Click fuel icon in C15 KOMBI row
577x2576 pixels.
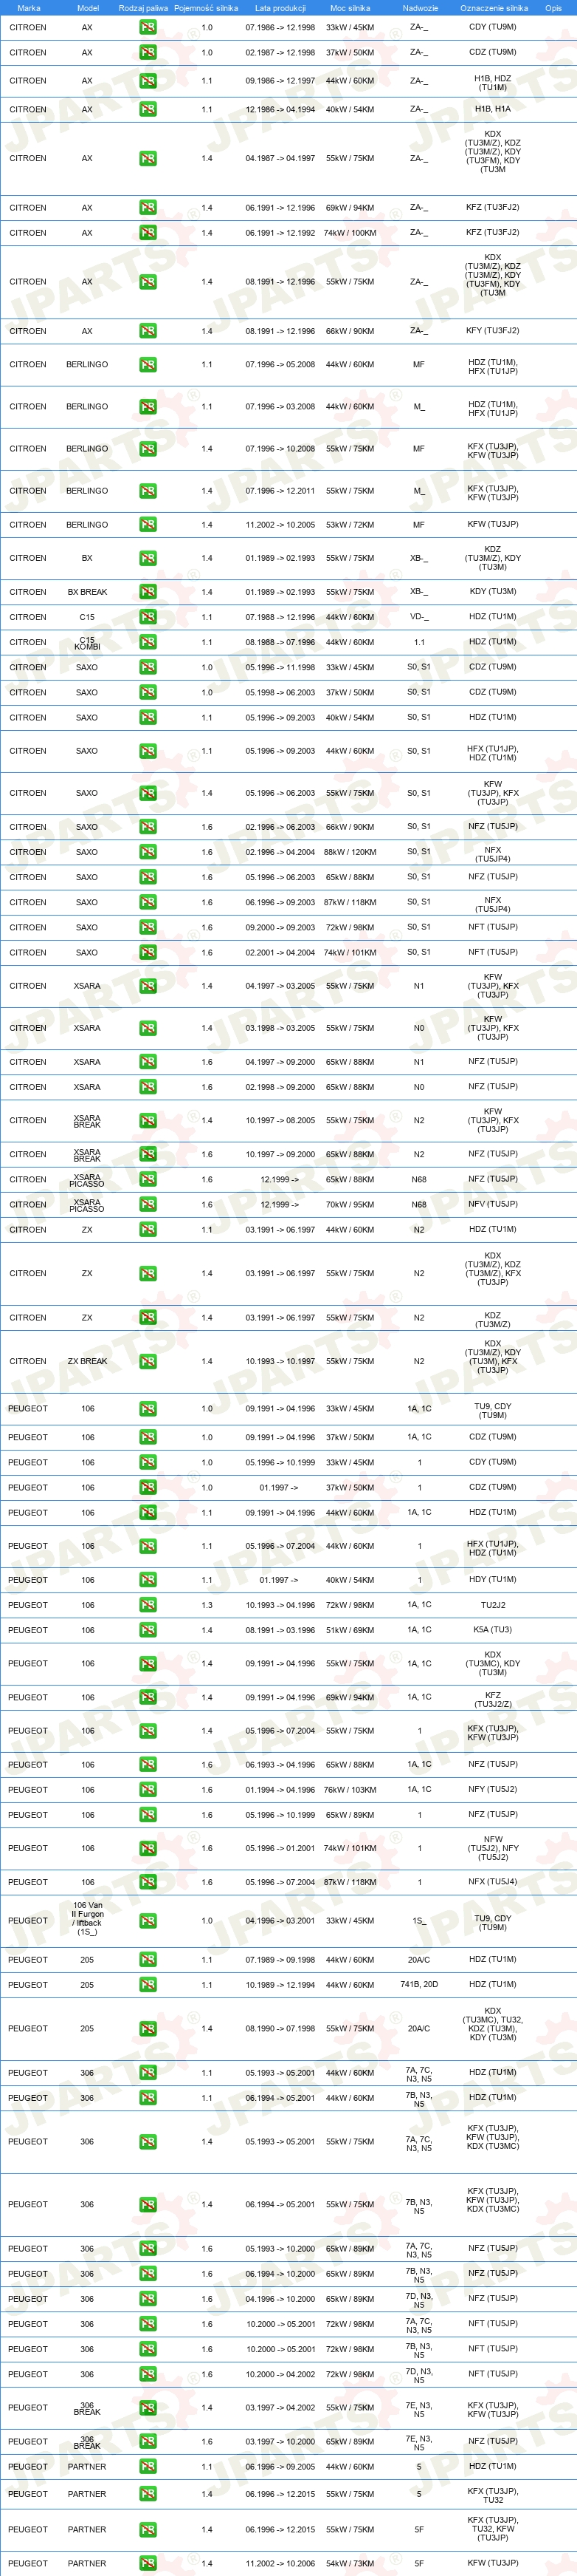148,643
